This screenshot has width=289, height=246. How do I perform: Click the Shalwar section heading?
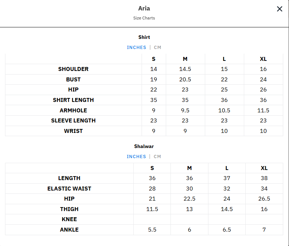tap(144, 147)
